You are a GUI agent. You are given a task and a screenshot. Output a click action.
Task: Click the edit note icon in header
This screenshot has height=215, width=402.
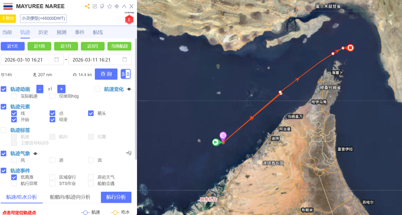coord(95,6)
